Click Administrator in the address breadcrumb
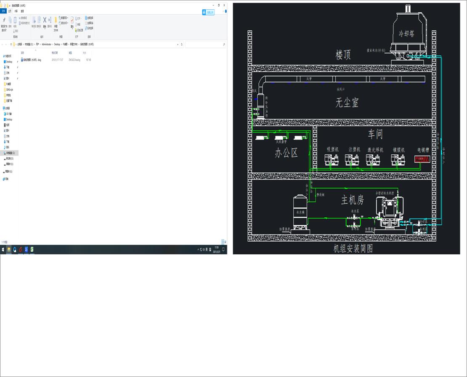 point(46,44)
